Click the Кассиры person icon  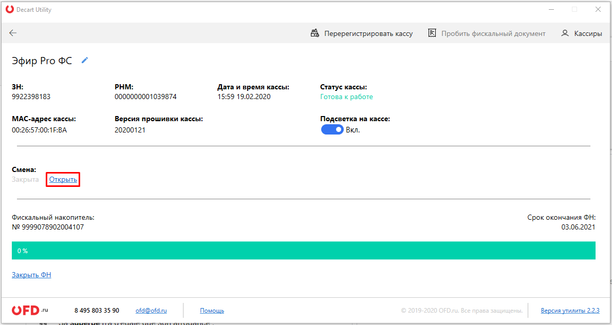point(565,33)
